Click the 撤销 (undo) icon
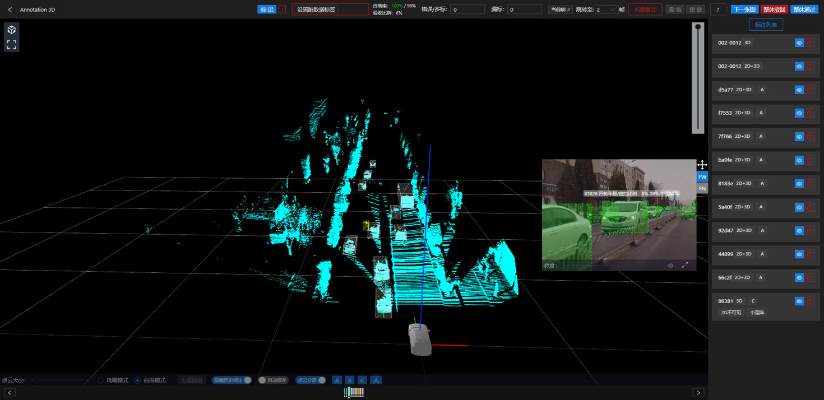 coord(674,10)
